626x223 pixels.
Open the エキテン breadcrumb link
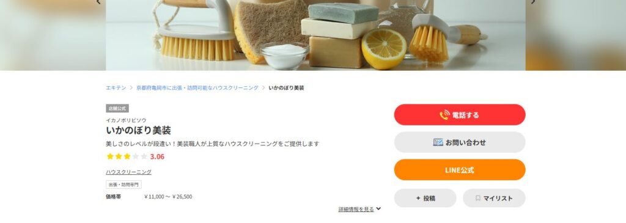(116, 88)
